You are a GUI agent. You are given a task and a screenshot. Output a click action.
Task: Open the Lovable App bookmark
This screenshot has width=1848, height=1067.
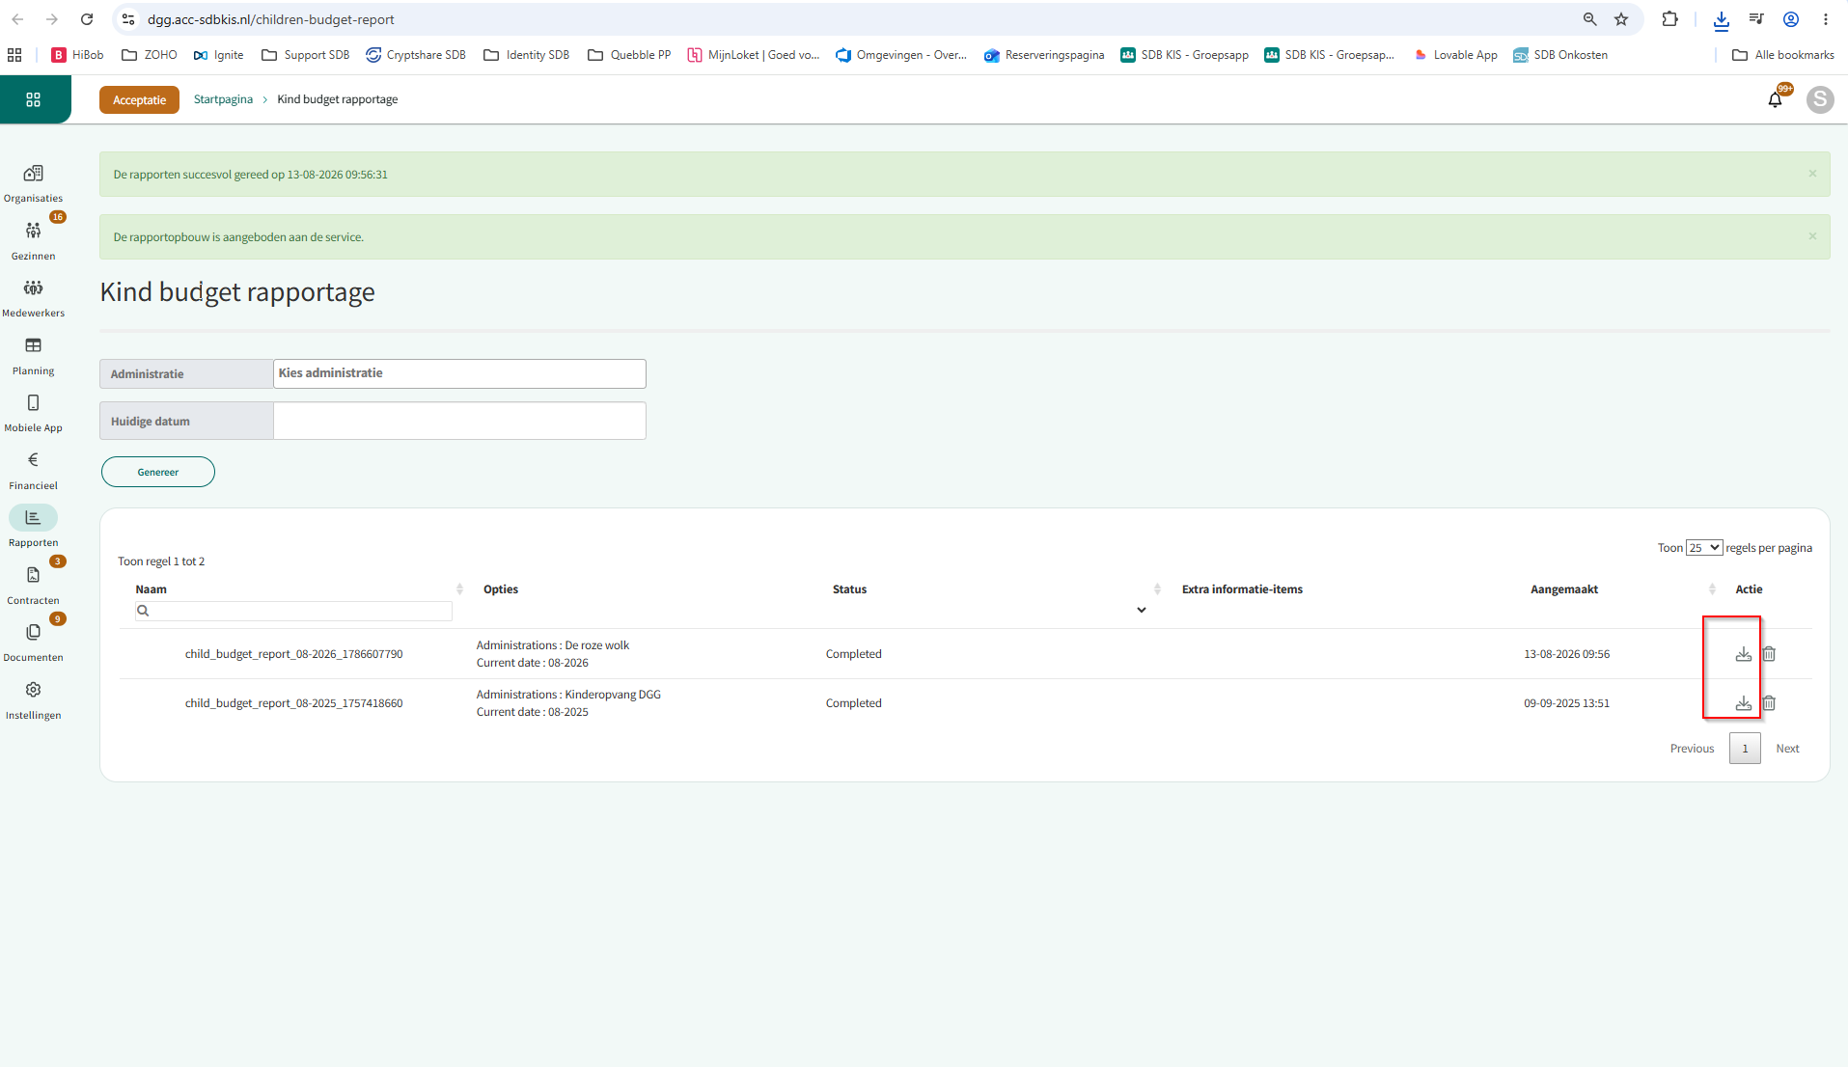point(1455,55)
